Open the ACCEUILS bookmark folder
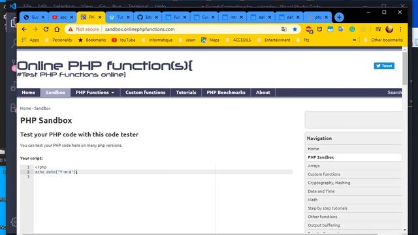Image resolution: width=418 pixels, height=235 pixels. [238, 40]
